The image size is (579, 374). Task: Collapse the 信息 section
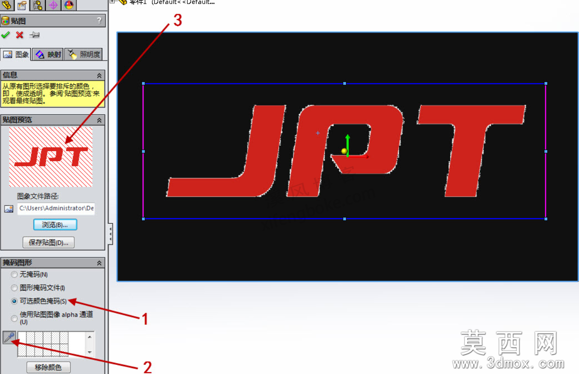pyautogui.click(x=99, y=75)
